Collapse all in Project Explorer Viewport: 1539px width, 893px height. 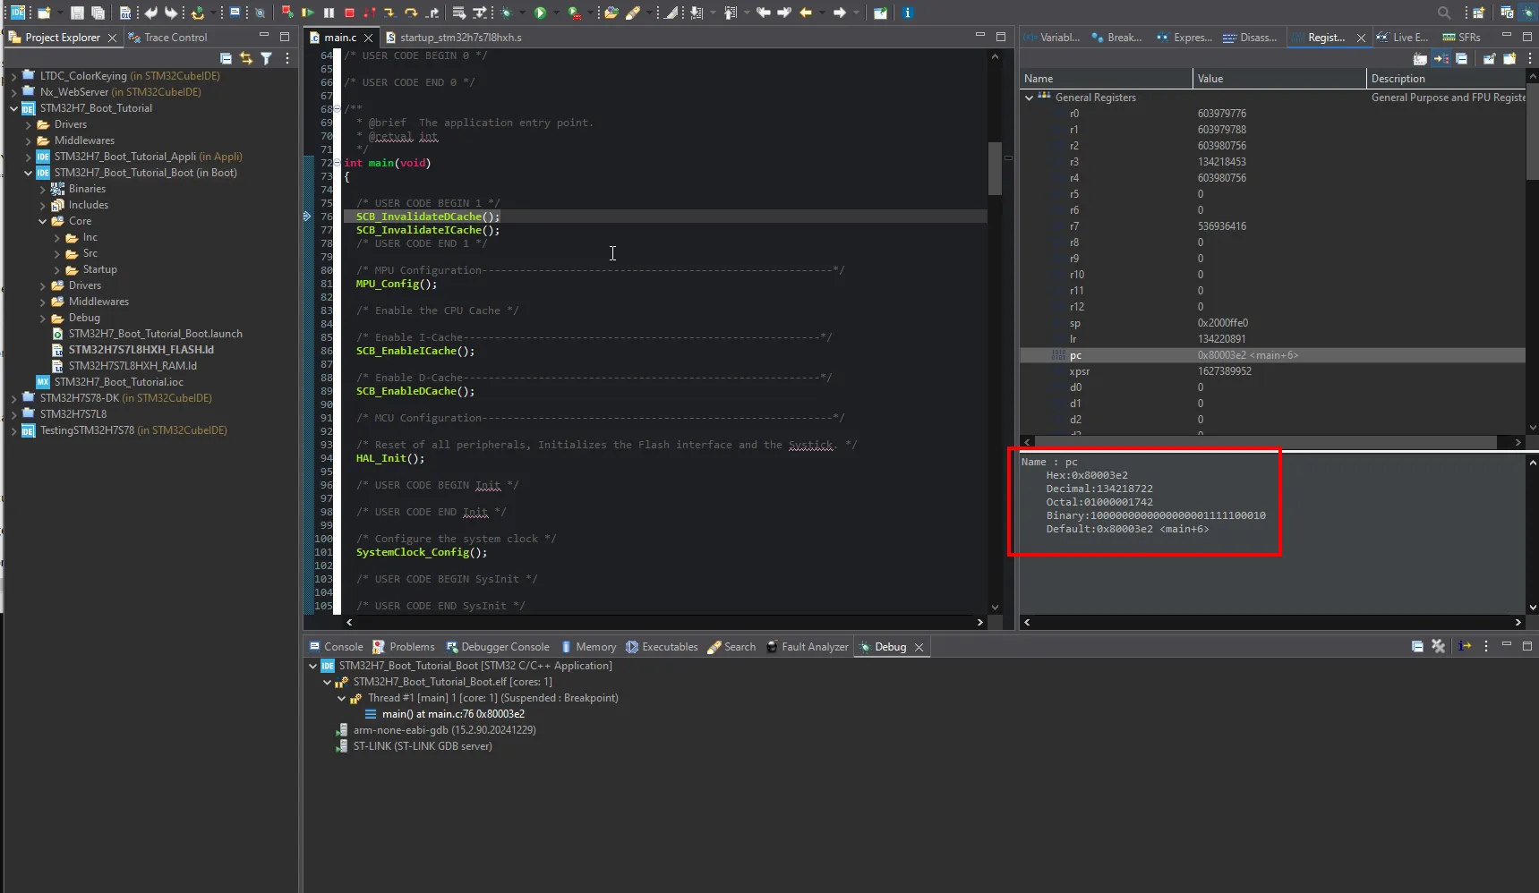click(226, 58)
